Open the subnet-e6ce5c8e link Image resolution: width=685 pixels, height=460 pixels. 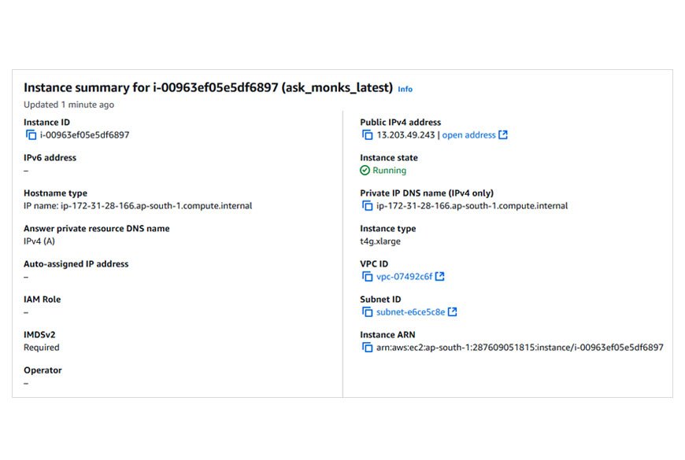(x=410, y=312)
